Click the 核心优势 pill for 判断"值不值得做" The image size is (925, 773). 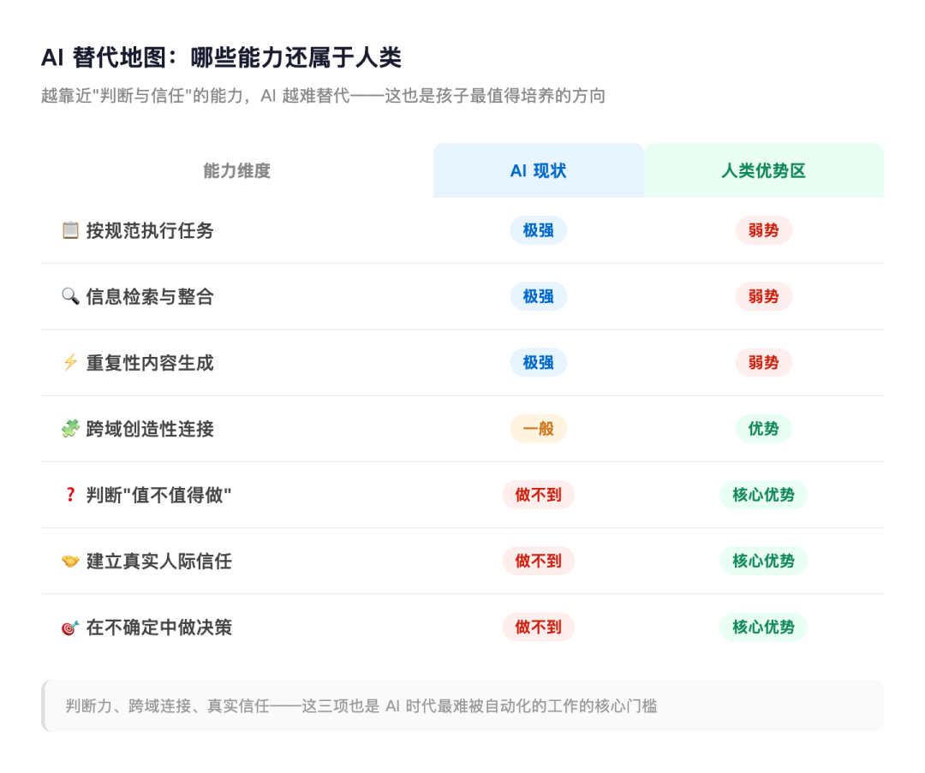point(763,495)
